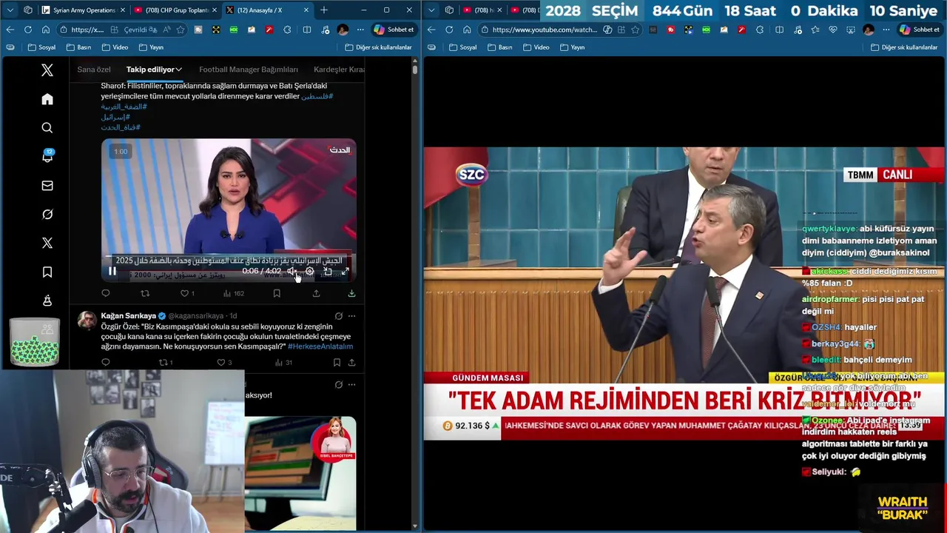The height and width of the screenshot is (533, 947).
Task: Open X notifications bell with badge
Action: [47, 156]
